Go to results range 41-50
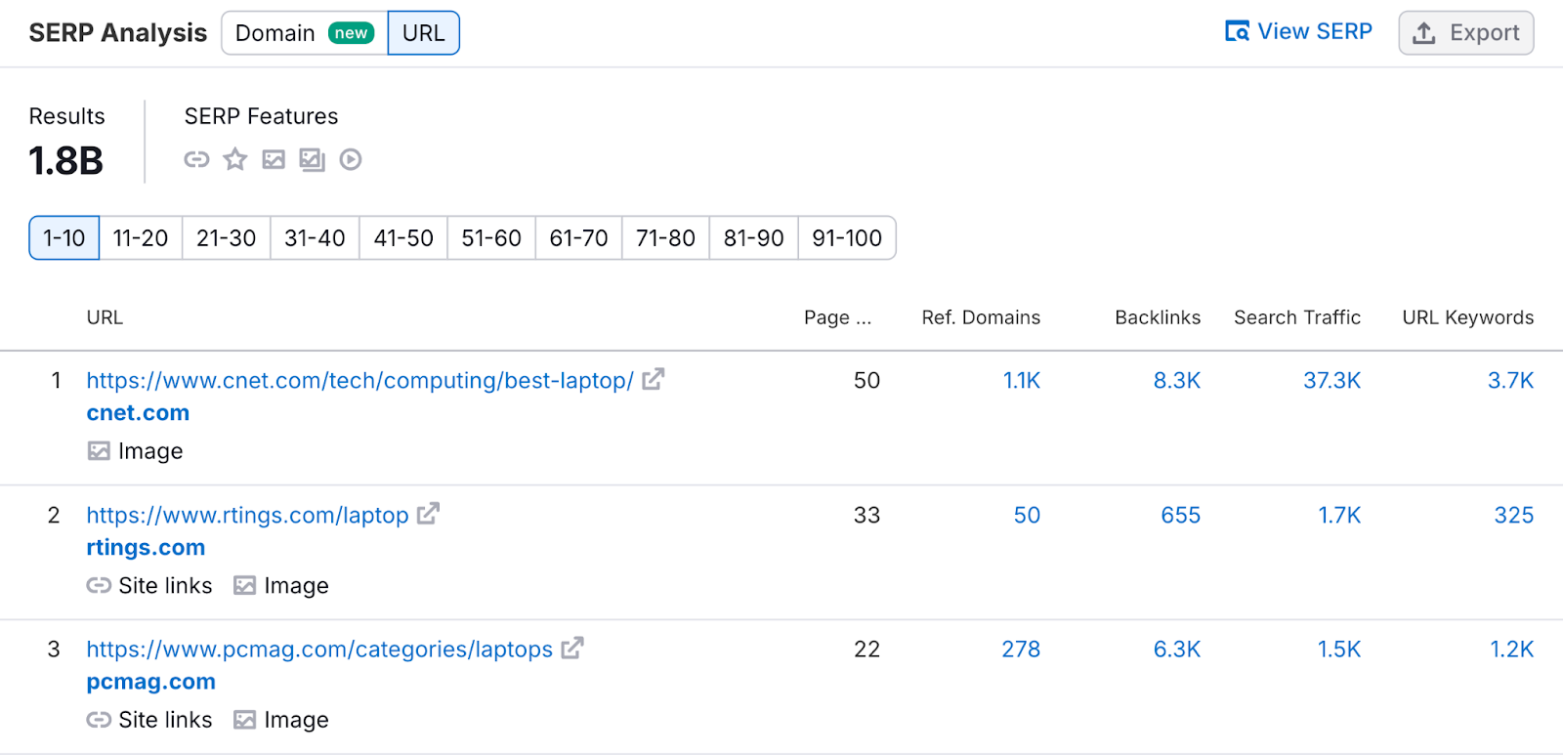Screen dimensions: 1563x755 403,238
